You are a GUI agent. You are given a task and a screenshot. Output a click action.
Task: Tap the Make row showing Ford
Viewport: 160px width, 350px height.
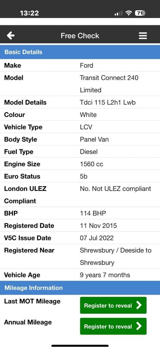(80, 65)
